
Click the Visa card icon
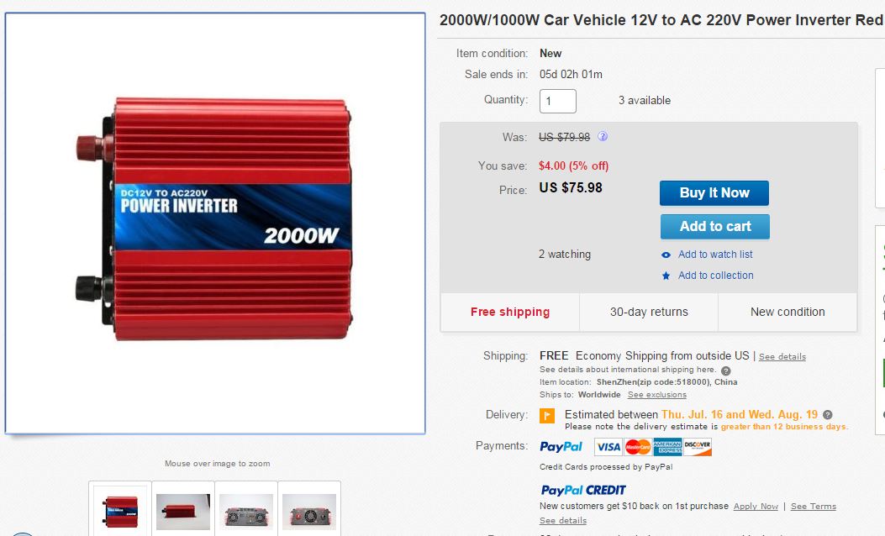tap(608, 447)
